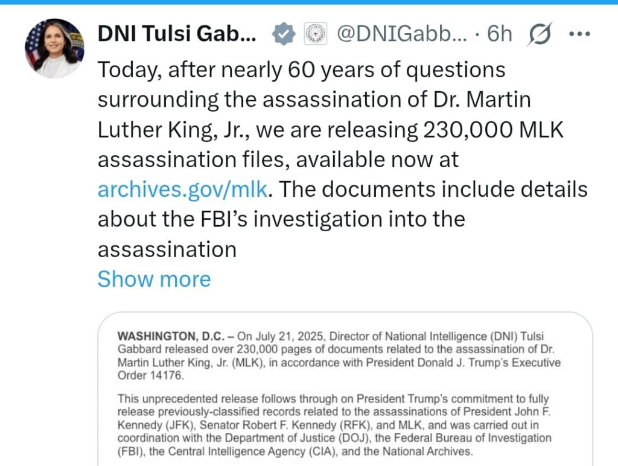
Task: Click the government seal affiliation badge
Action: tap(315, 34)
